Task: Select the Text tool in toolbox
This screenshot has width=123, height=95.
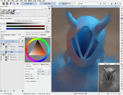Action: (x=122, y=11)
